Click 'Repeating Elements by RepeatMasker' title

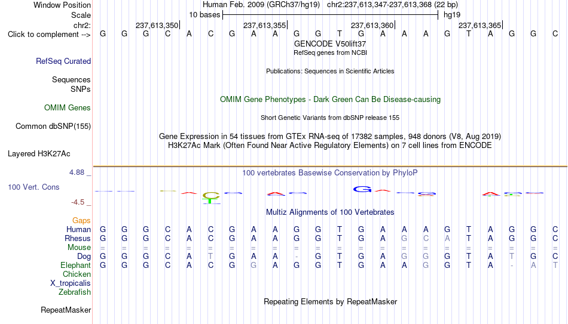coord(330,301)
